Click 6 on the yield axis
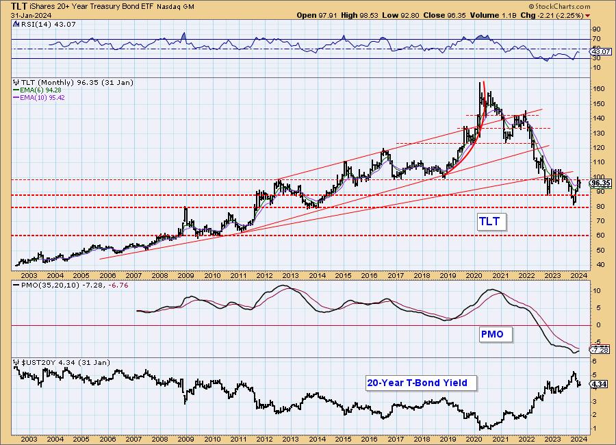 595,361
